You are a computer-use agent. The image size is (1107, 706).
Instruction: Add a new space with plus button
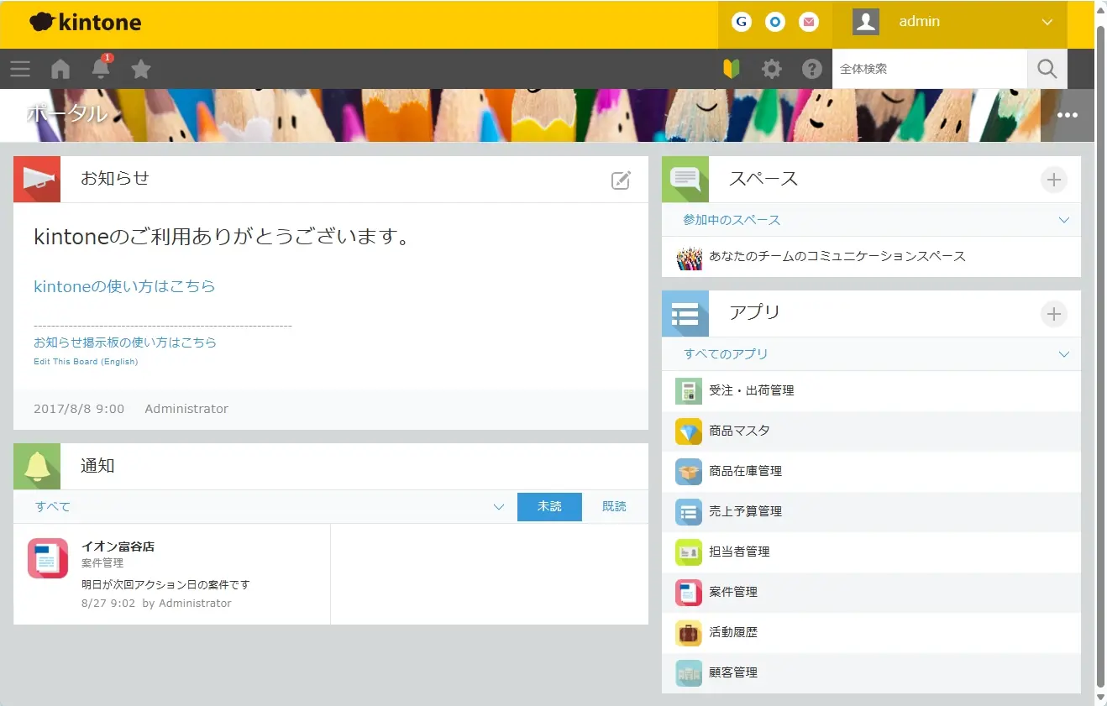coord(1054,180)
